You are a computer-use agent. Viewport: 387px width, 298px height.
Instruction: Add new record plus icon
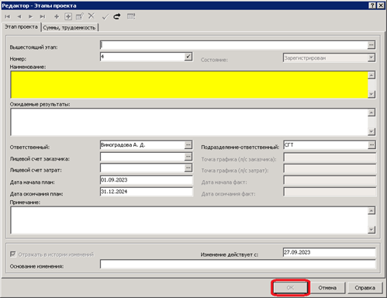point(57,17)
